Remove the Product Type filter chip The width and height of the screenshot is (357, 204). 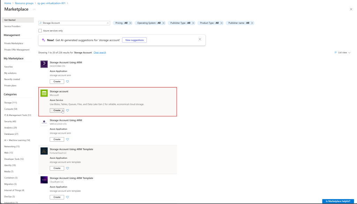[x=221, y=23]
